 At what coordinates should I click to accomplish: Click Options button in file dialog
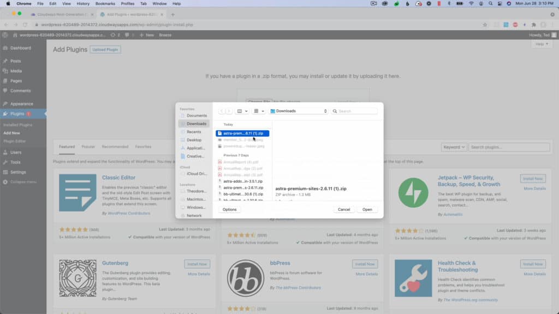point(229,209)
